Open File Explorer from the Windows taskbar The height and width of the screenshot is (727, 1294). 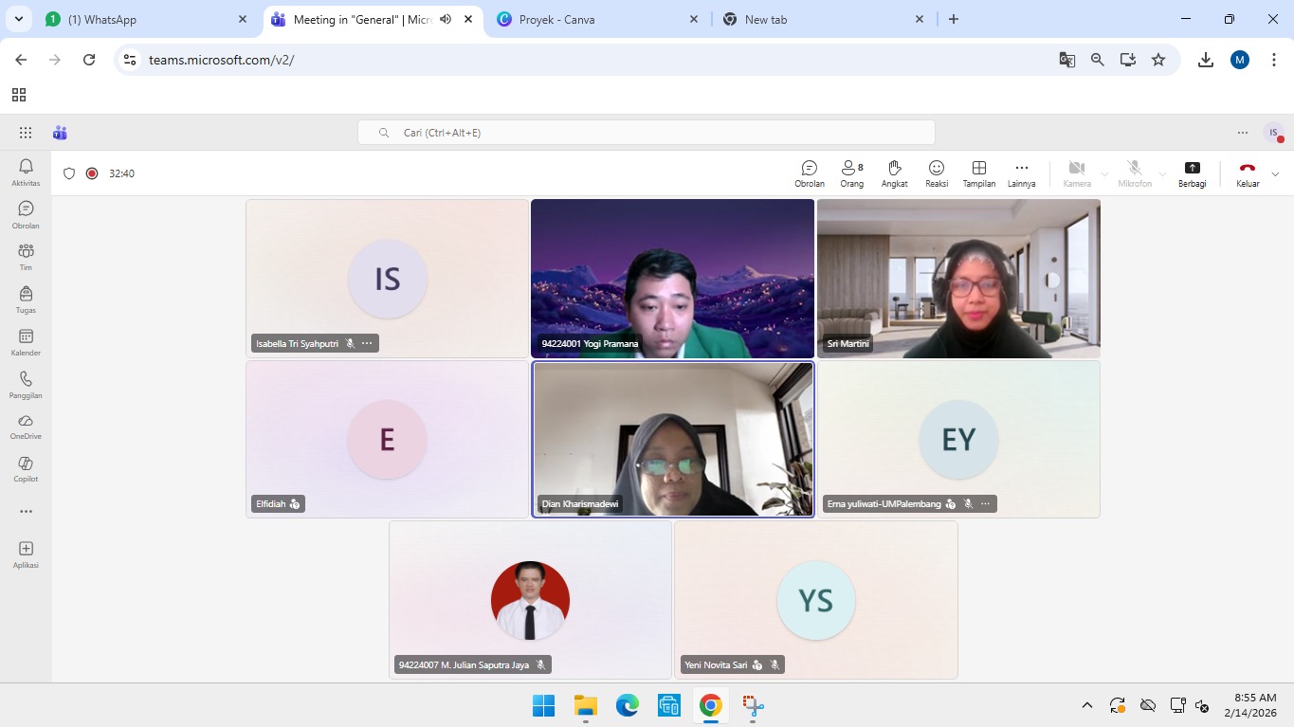pyautogui.click(x=585, y=705)
